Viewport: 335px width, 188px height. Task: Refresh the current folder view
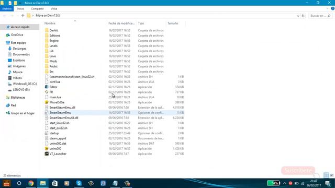pyautogui.click(x=303, y=16)
